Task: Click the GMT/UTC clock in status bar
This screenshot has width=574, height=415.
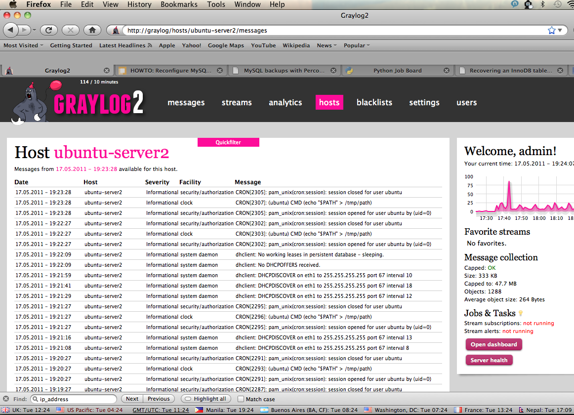Action: click(161, 410)
